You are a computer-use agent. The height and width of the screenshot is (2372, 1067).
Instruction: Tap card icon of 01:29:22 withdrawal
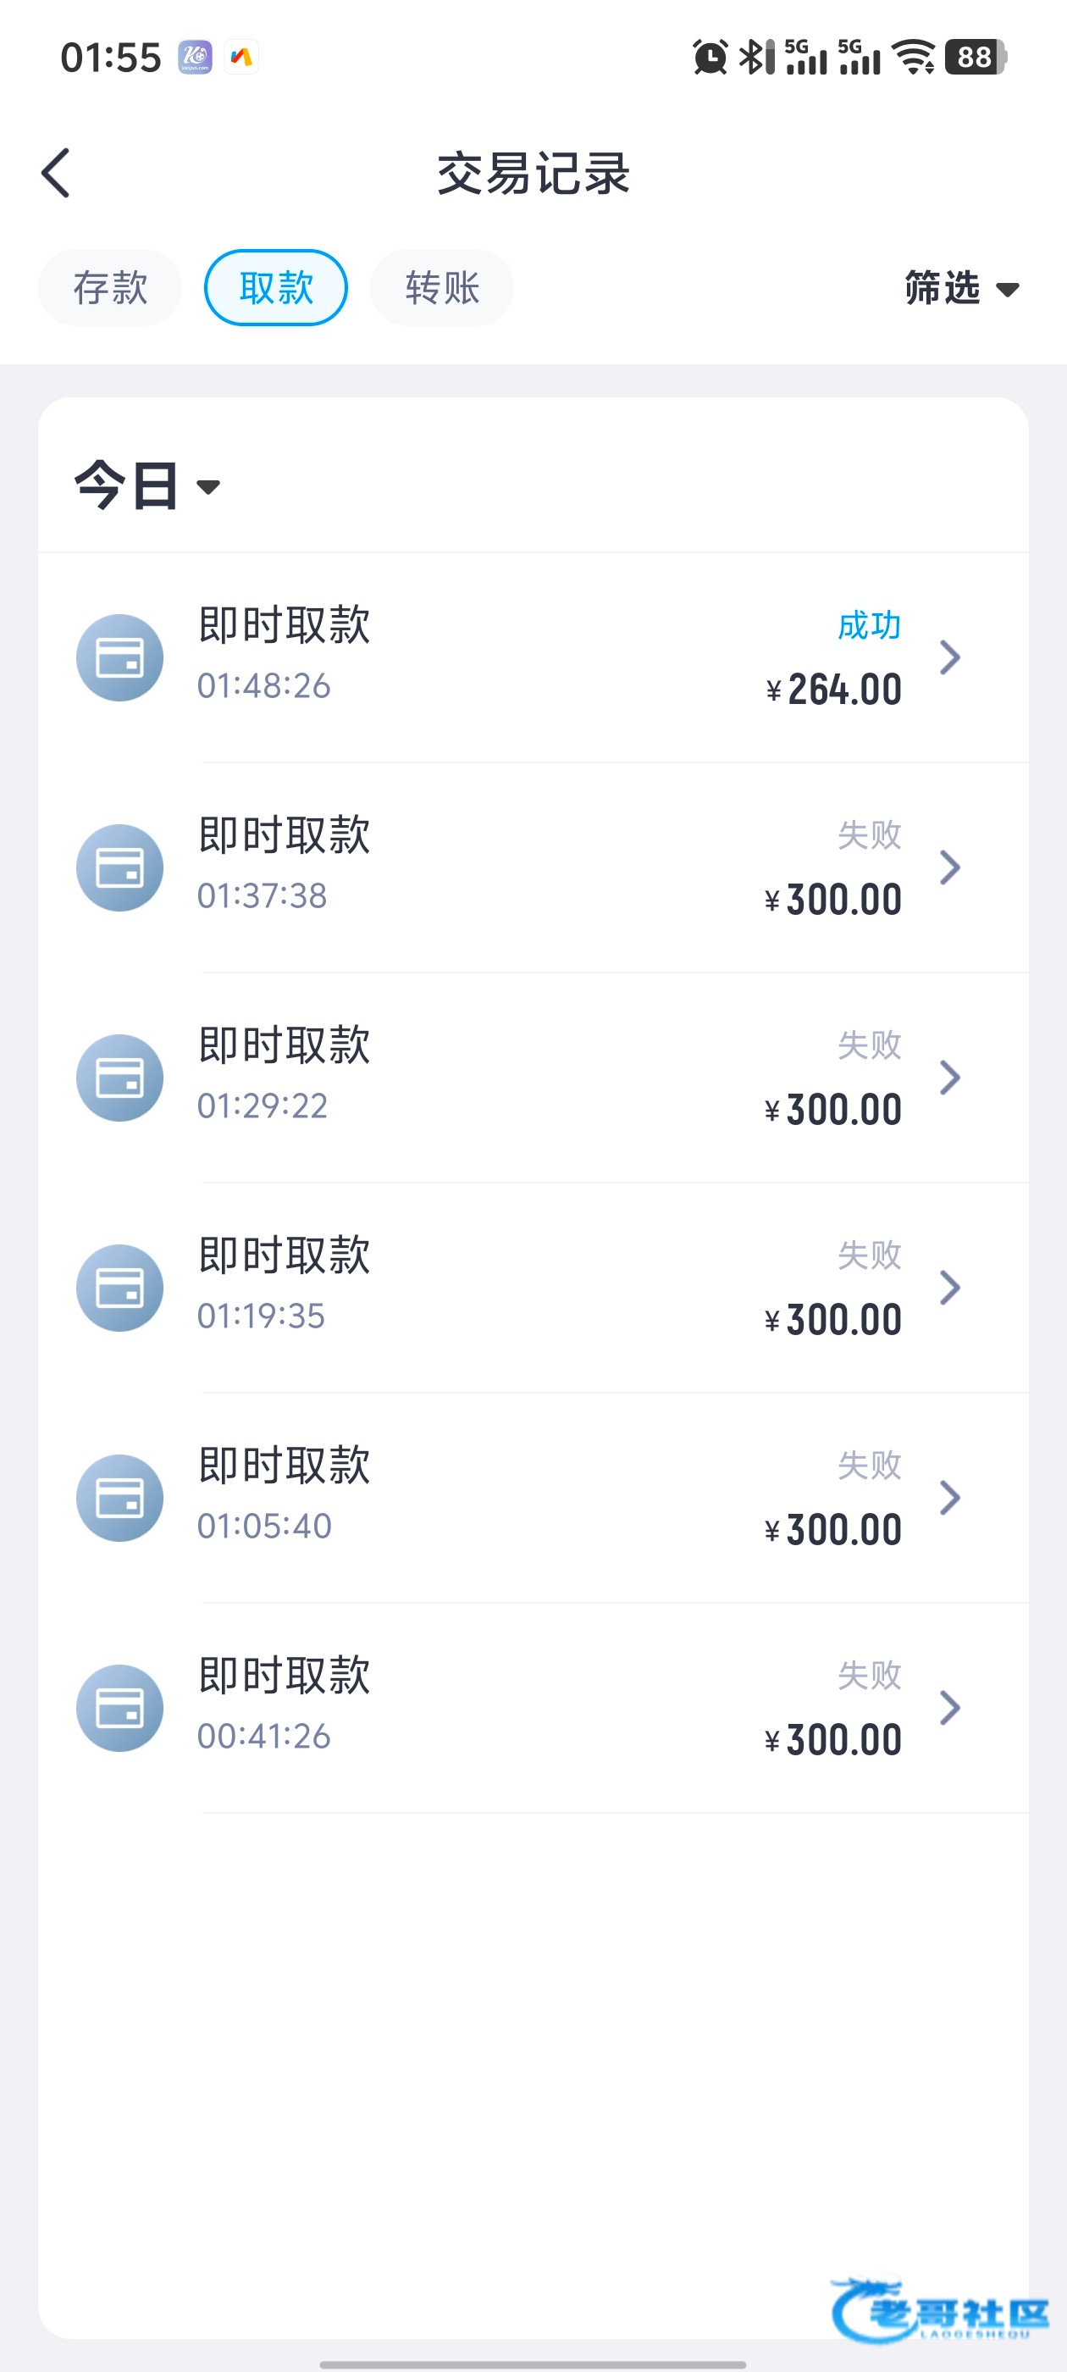(119, 1078)
